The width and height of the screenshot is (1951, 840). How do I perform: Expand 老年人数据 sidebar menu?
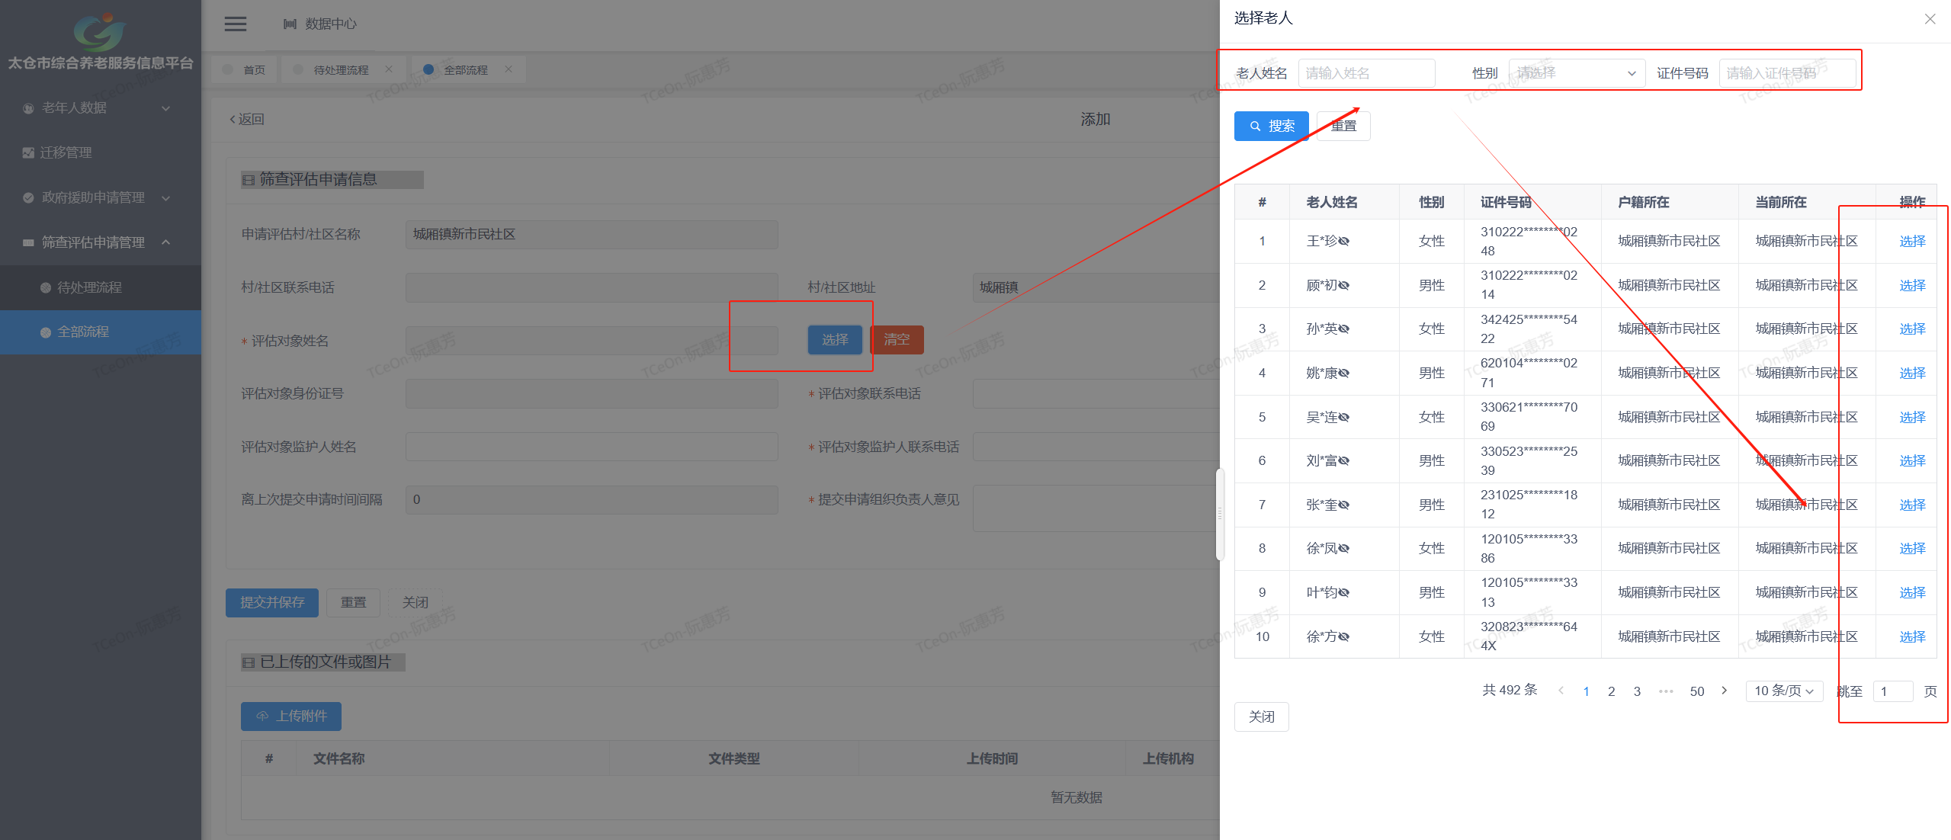(x=101, y=108)
